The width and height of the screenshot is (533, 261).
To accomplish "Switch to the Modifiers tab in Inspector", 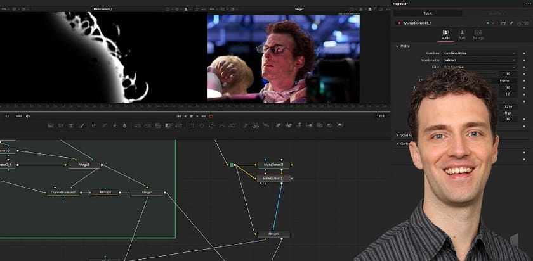I will pos(496,13).
